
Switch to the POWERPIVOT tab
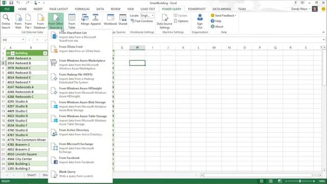point(197,9)
